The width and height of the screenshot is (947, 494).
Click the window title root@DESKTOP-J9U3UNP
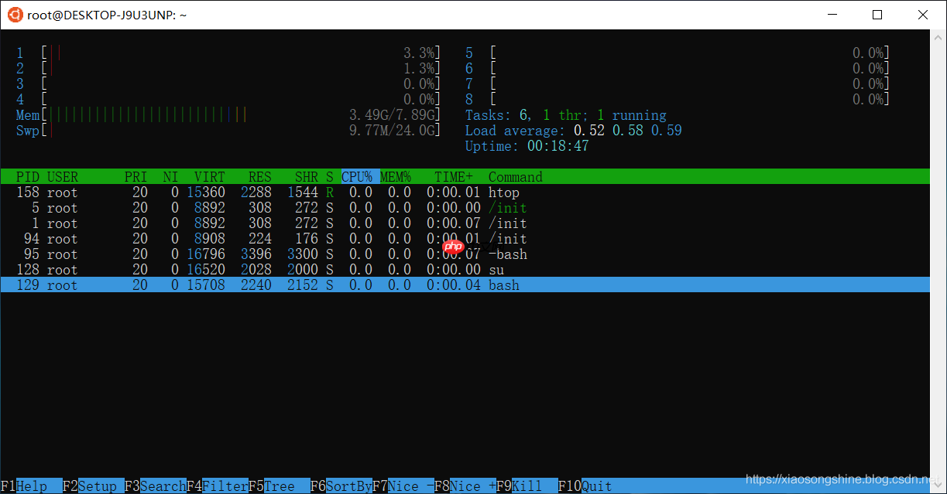(x=107, y=15)
